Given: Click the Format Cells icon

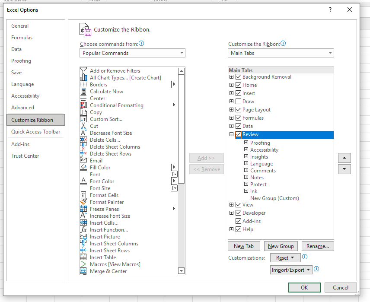Looking at the screenshot, I should point(83,195).
